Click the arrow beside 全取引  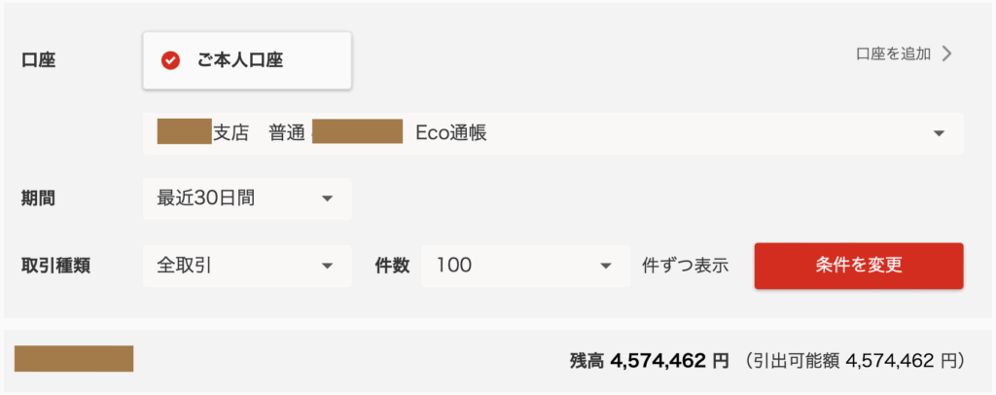pyautogui.click(x=327, y=265)
